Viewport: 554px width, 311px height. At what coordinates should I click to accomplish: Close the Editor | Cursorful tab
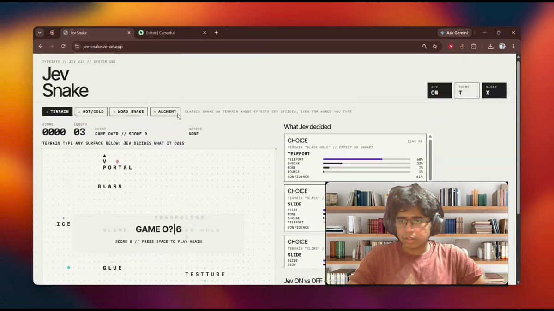(x=205, y=33)
